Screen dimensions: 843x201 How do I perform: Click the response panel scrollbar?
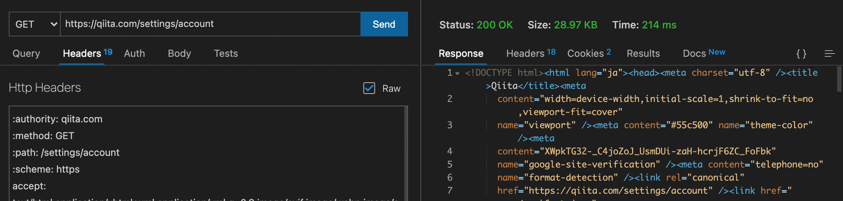[x=839, y=79]
